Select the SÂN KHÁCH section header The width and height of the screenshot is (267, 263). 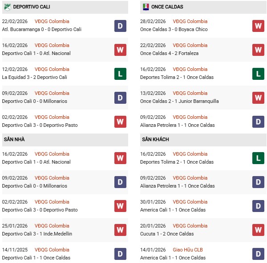point(156,139)
